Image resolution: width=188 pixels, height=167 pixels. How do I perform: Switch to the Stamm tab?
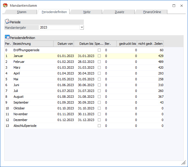21,12
